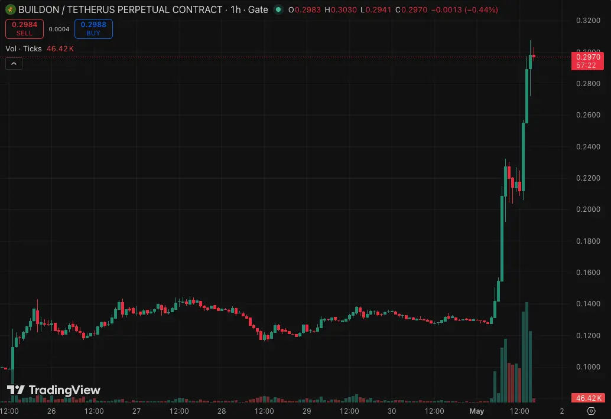Click the 26 date label on time axis

(x=51, y=411)
